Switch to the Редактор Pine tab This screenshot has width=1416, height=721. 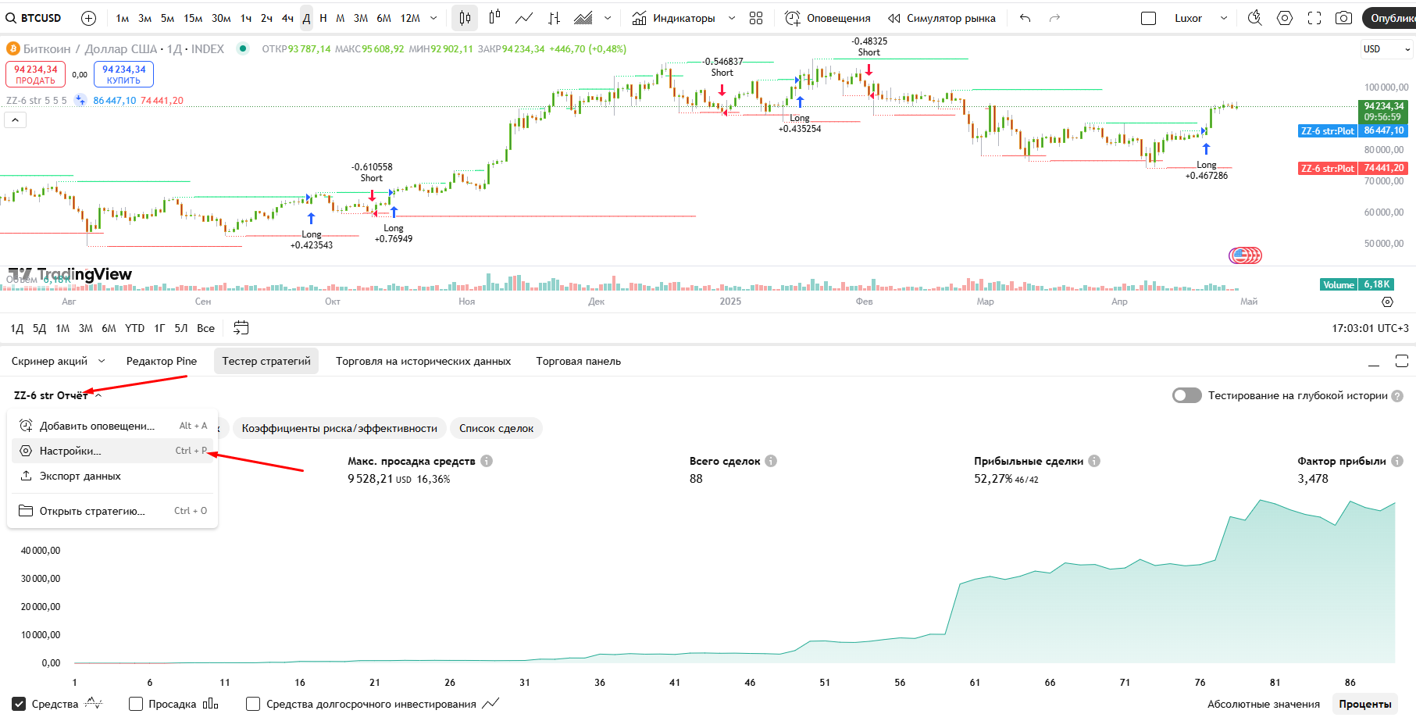pyautogui.click(x=162, y=361)
